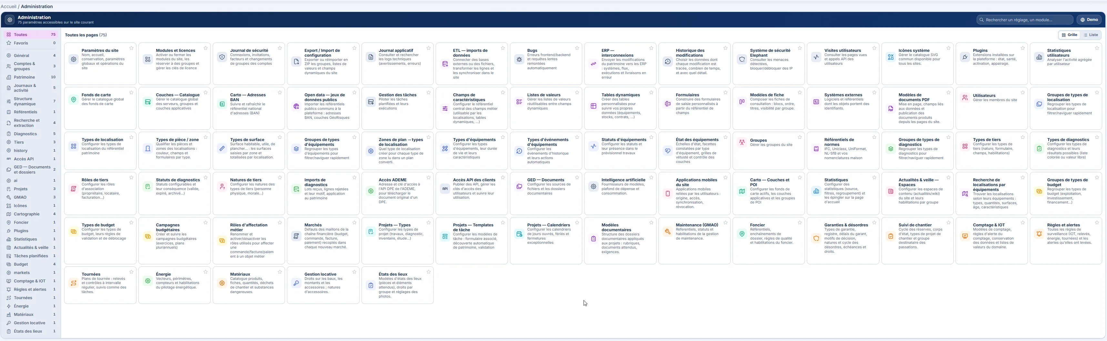
Task: Open the Formulaires card
Action: (x=695, y=109)
